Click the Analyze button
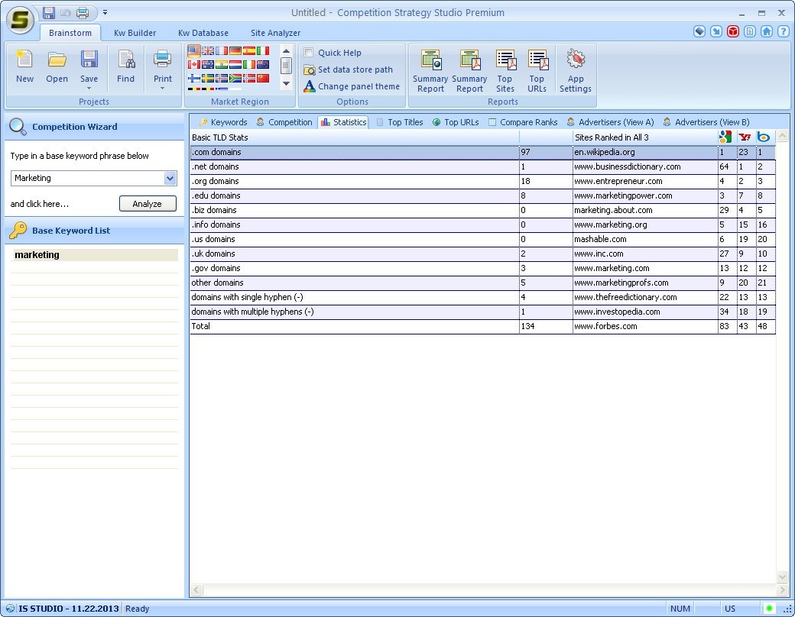The image size is (795, 617). point(148,203)
